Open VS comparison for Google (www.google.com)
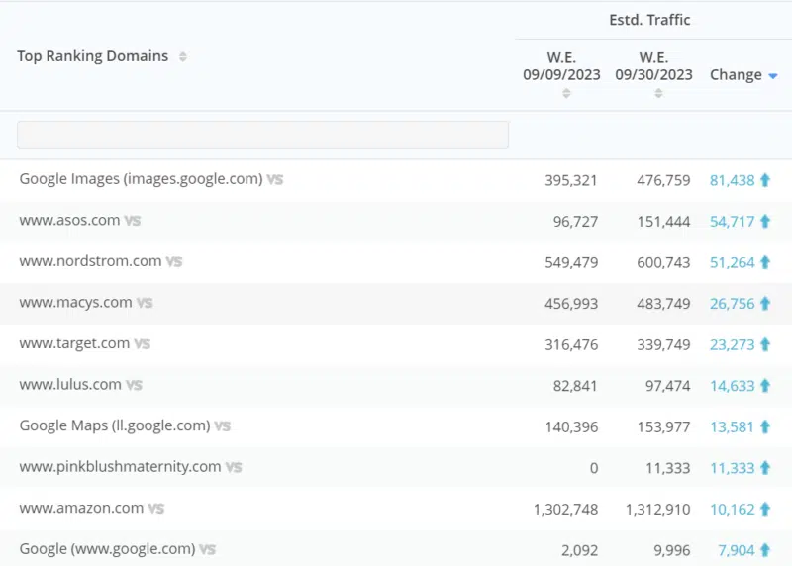792x566 pixels. [x=207, y=549]
